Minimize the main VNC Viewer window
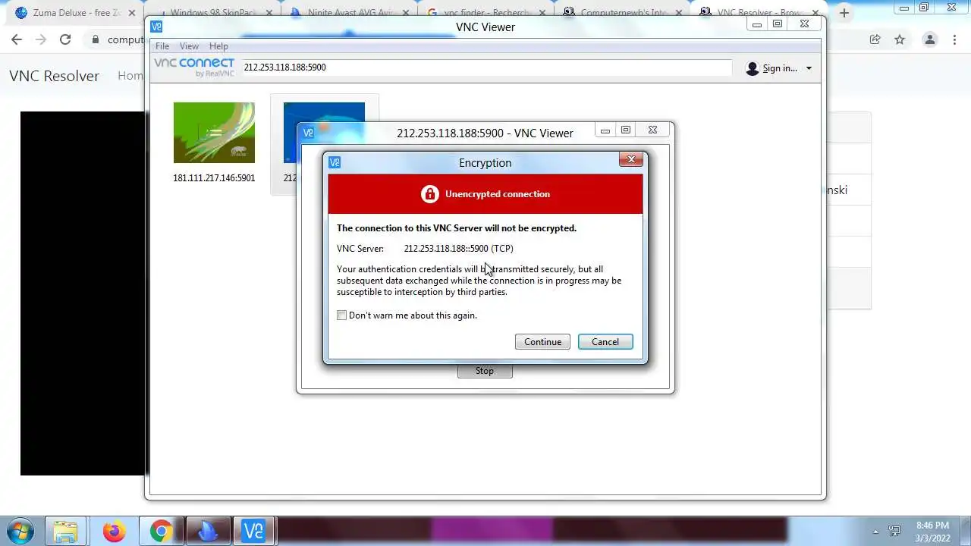 [756, 24]
